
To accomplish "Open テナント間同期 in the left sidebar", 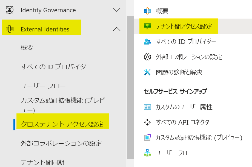I will tap(42, 162).
